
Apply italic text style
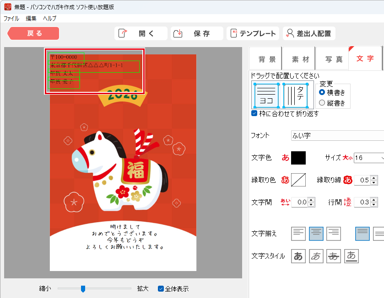[x=316, y=256]
